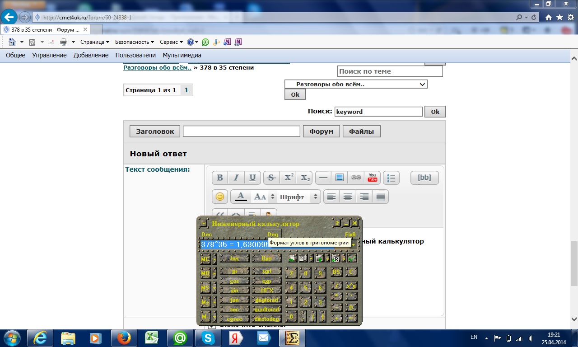Image resolution: width=578 pixels, height=347 pixels.
Task: Open the Управление menu
Action: point(49,55)
